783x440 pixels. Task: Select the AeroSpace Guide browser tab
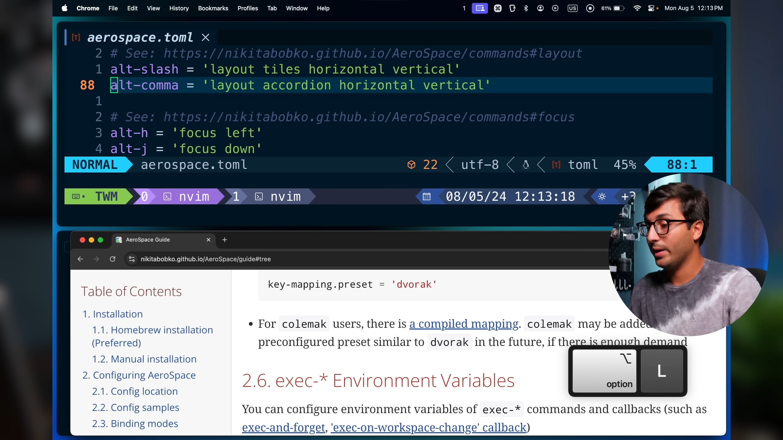(x=148, y=240)
